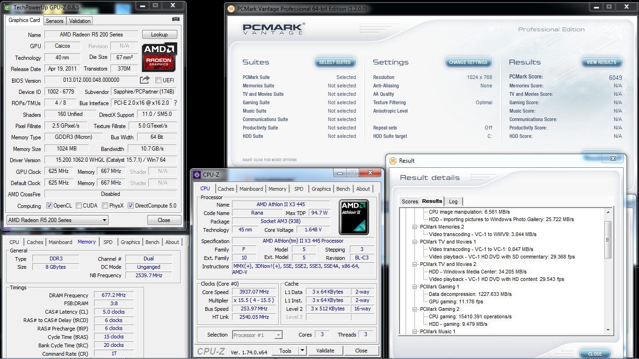
Task: Click the GPU-Z title bar icon
Action: pos(7,7)
